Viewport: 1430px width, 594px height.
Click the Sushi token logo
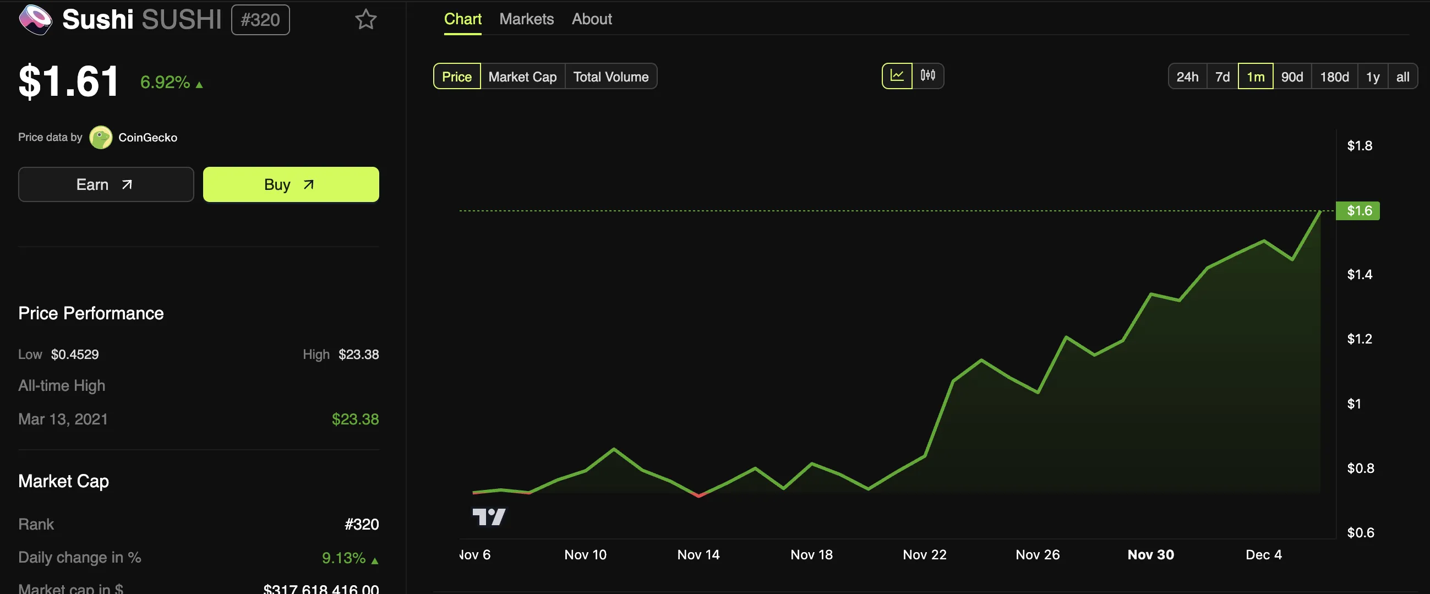coord(36,19)
